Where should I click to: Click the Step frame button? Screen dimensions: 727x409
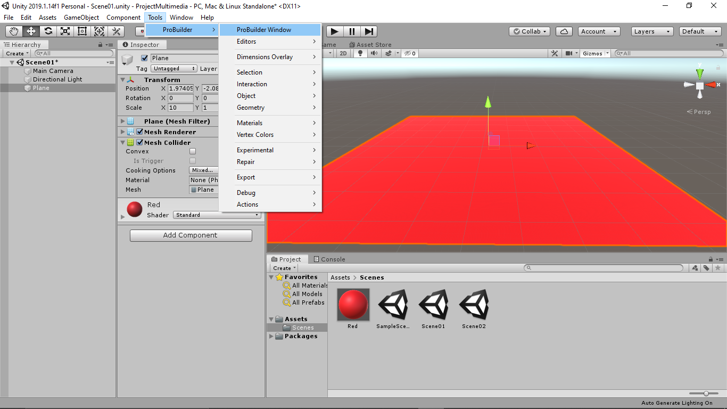pos(369,31)
